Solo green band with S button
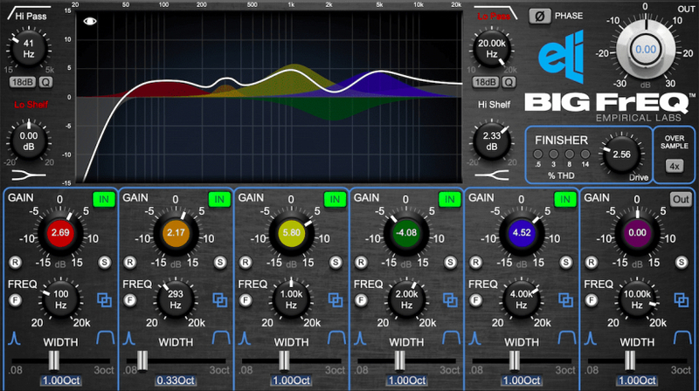The width and height of the screenshot is (699, 391). (x=450, y=263)
